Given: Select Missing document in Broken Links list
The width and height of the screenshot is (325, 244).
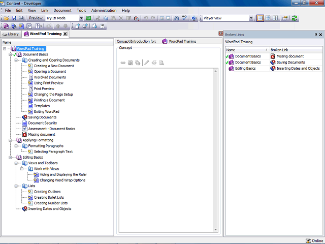Looking at the screenshot, I should click(290, 56).
